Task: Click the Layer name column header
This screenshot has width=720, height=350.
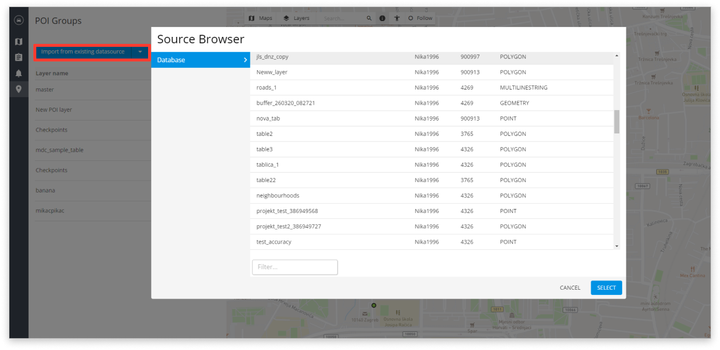Action: click(x=52, y=73)
